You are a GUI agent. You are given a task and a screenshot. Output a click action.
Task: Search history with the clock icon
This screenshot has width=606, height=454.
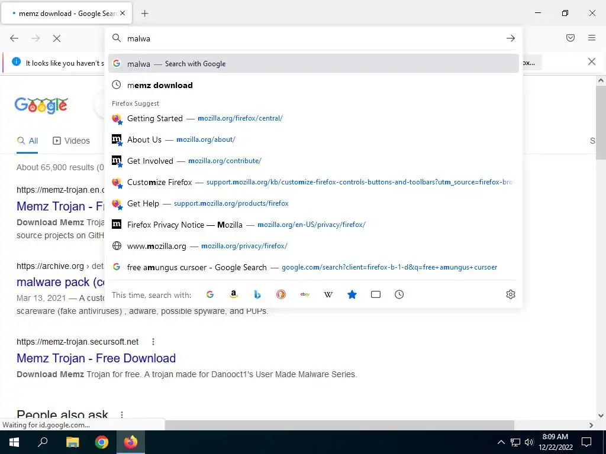[x=399, y=294]
